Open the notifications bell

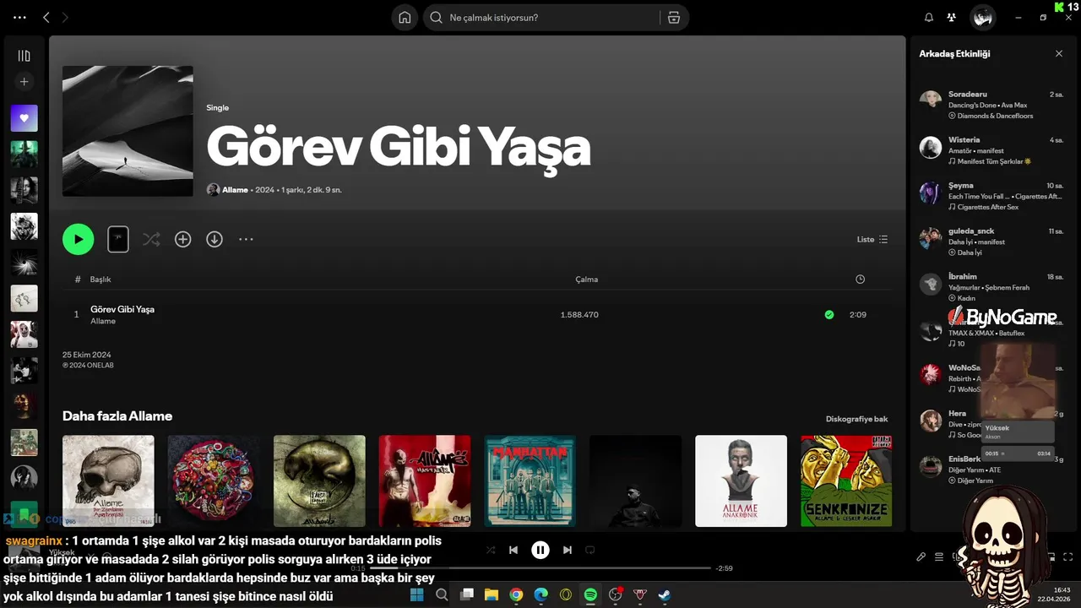(929, 17)
